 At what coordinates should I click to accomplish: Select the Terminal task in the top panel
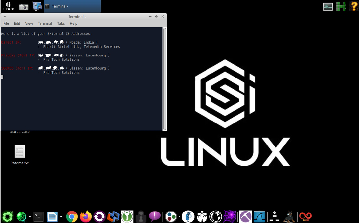pos(72,6)
